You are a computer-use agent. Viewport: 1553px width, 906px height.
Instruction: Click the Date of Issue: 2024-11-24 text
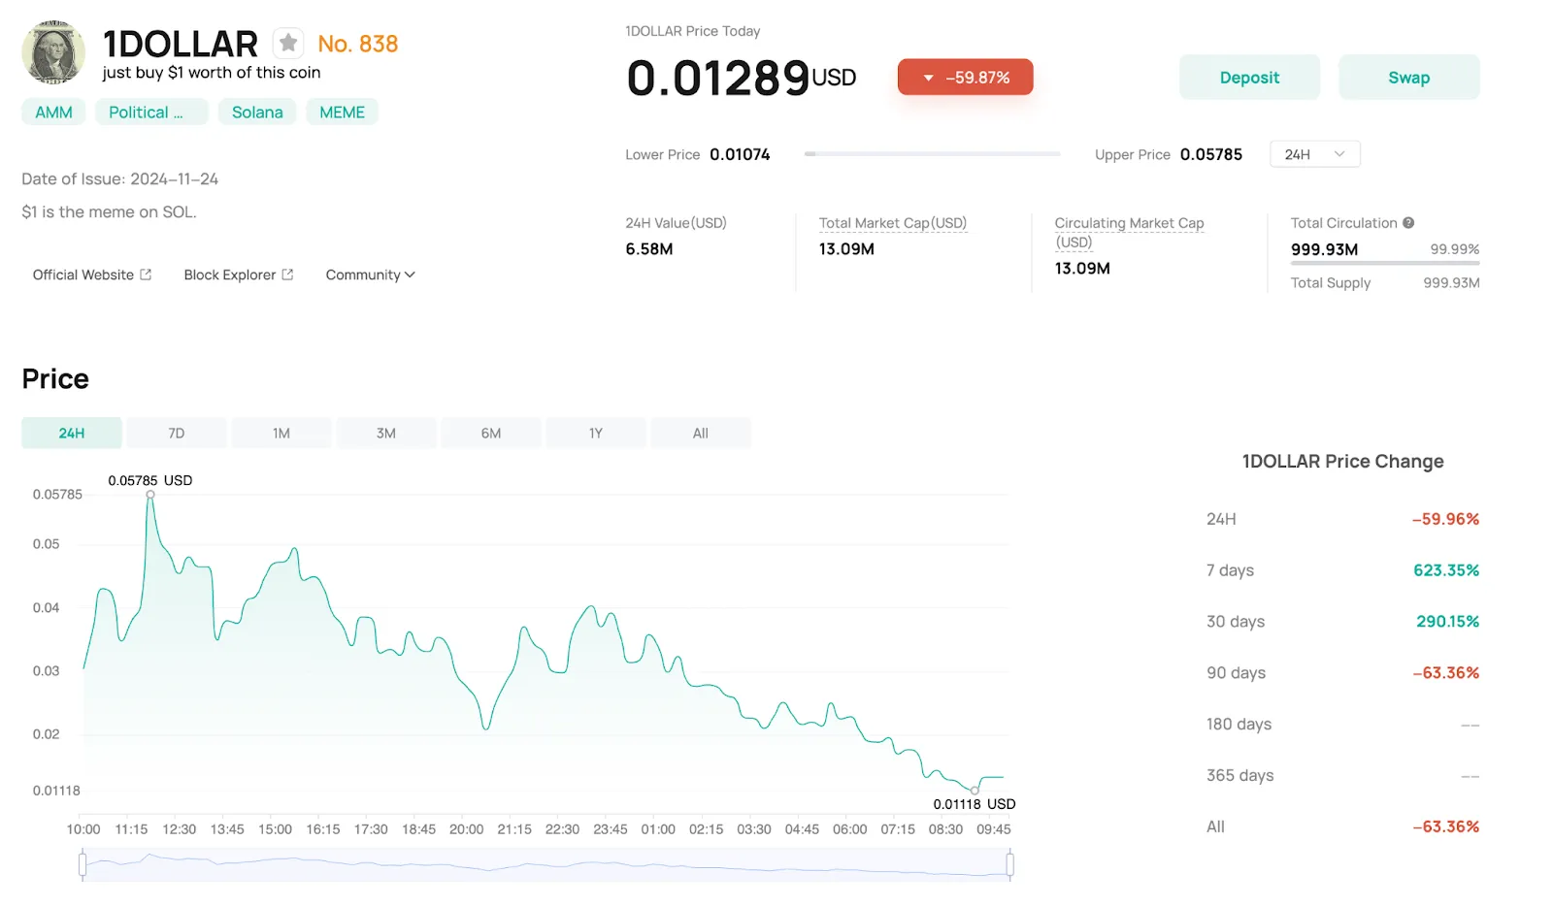pos(120,179)
